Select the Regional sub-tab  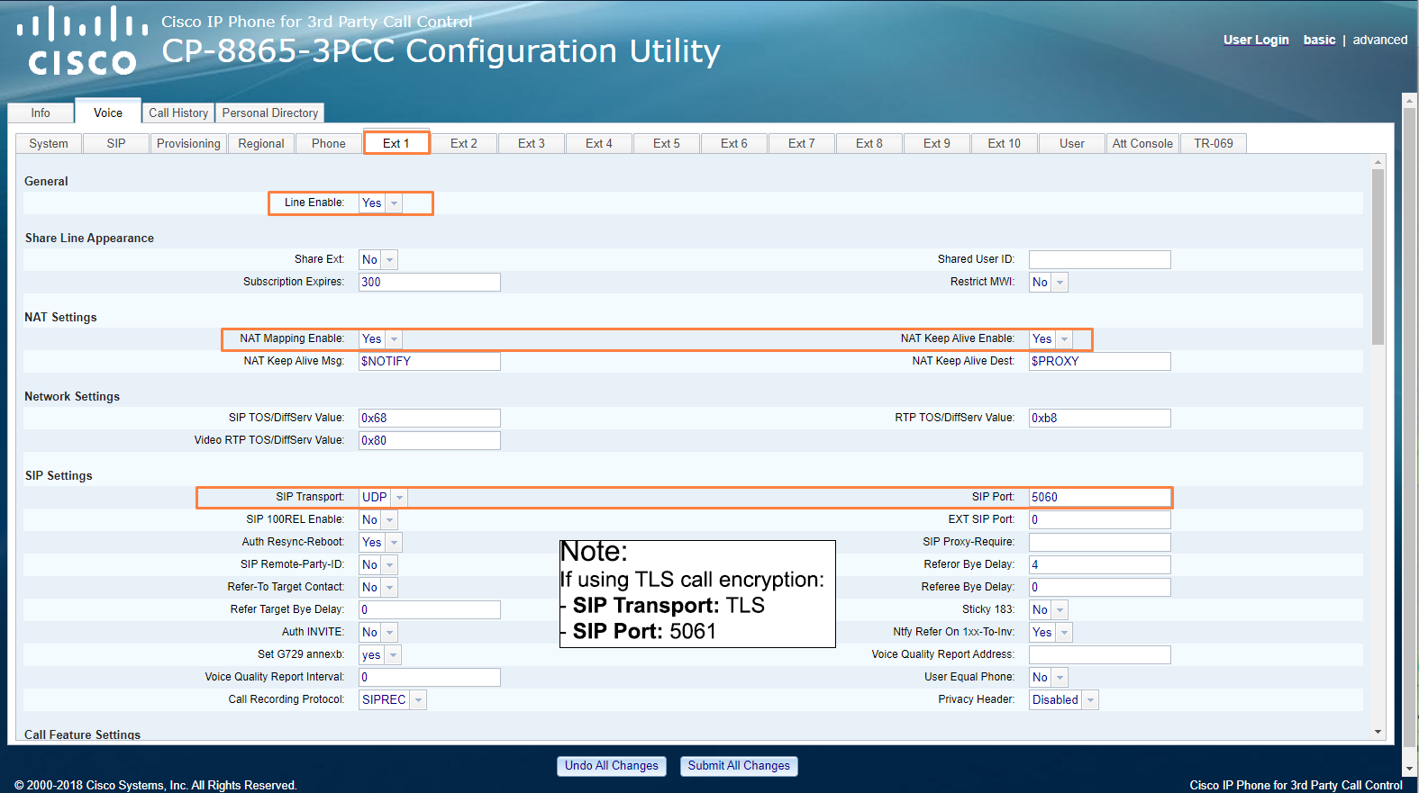[x=261, y=143]
